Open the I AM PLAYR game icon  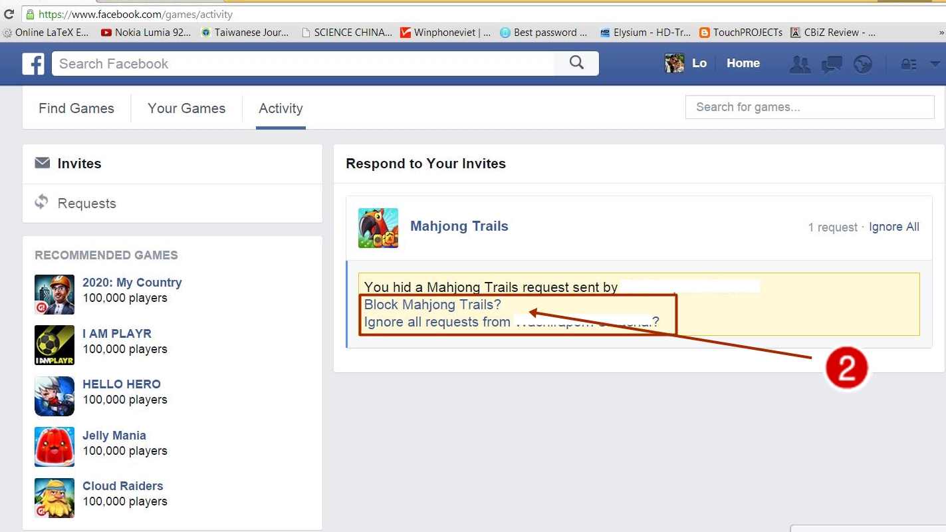pyautogui.click(x=55, y=345)
